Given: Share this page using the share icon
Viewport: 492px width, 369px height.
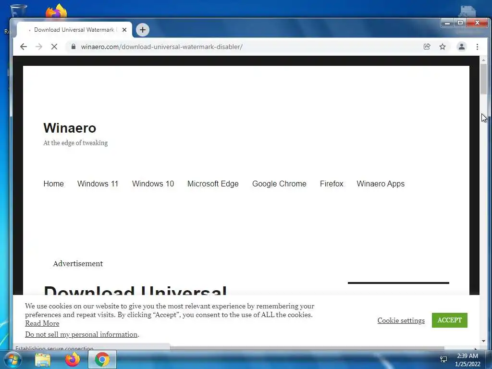Looking at the screenshot, I should pyautogui.click(x=427, y=47).
